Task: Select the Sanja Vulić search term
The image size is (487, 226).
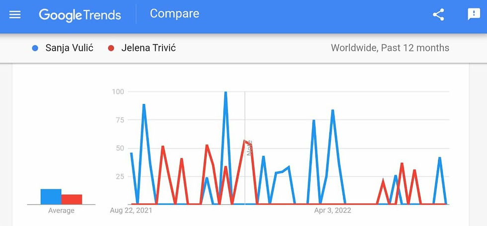Action: (69, 48)
